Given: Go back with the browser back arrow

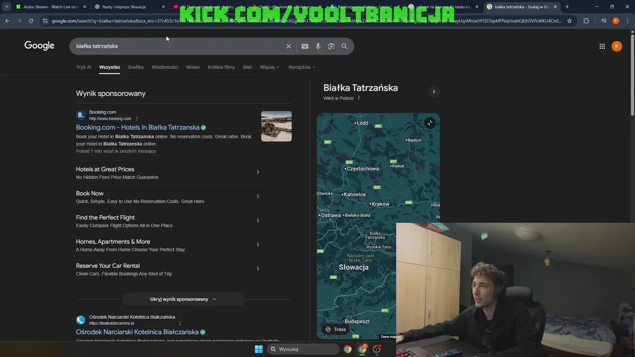Looking at the screenshot, I should [x=7, y=21].
